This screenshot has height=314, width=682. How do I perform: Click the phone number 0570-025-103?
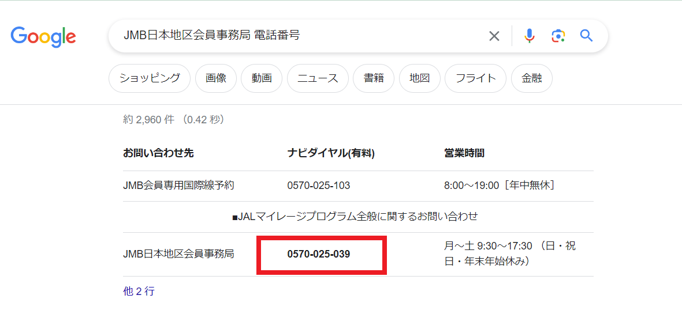pyautogui.click(x=319, y=186)
